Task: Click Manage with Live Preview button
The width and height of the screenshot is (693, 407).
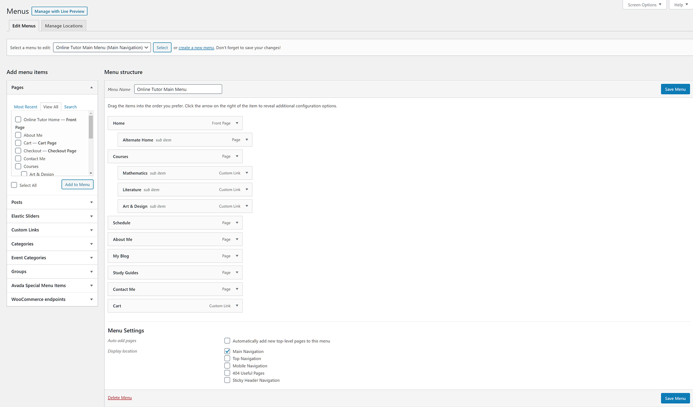Action: point(60,11)
